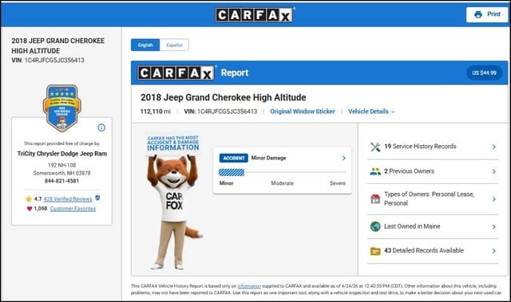Expand the Vehicle Details dropdown
The image size is (511, 302).
[x=371, y=112]
